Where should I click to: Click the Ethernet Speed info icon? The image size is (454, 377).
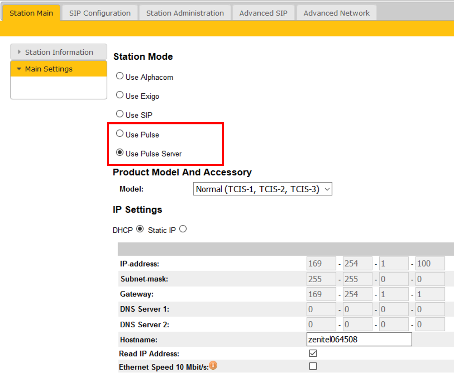pos(213,365)
